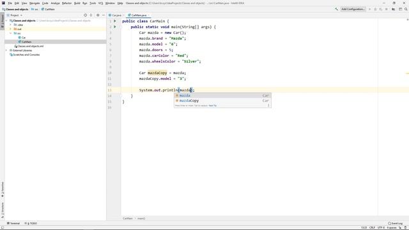Switch to the Car.java editor tab
Screen dimensions: 409x230
click(x=116, y=15)
